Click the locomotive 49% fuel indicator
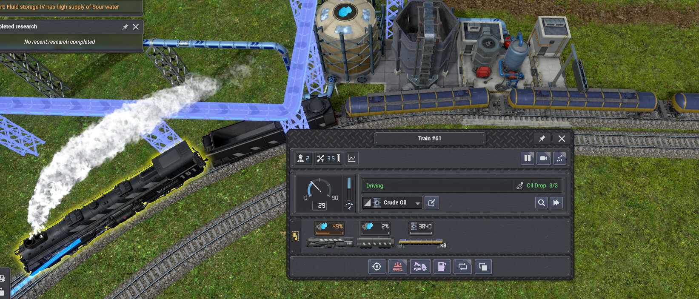 coord(329,228)
